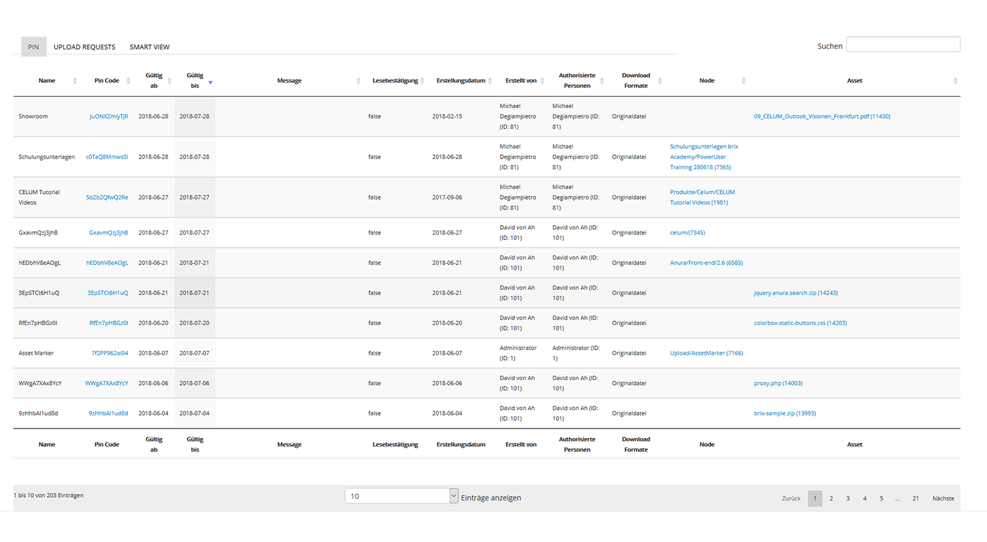Viewport: 987px width, 542px height.
Task: Open pin code 7f2PP962oI04
Action: [x=110, y=354]
